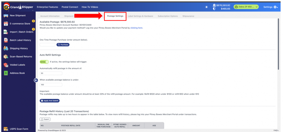Turn off the Active auto refill toggle
Image resolution: width=283 pixels, height=132 pixels.
point(44,62)
